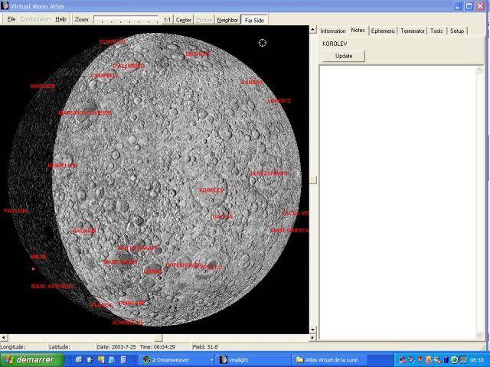This screenshot has height=367, width=490.
Task: Click the PLANCK crater label
Action: (102, 305)
